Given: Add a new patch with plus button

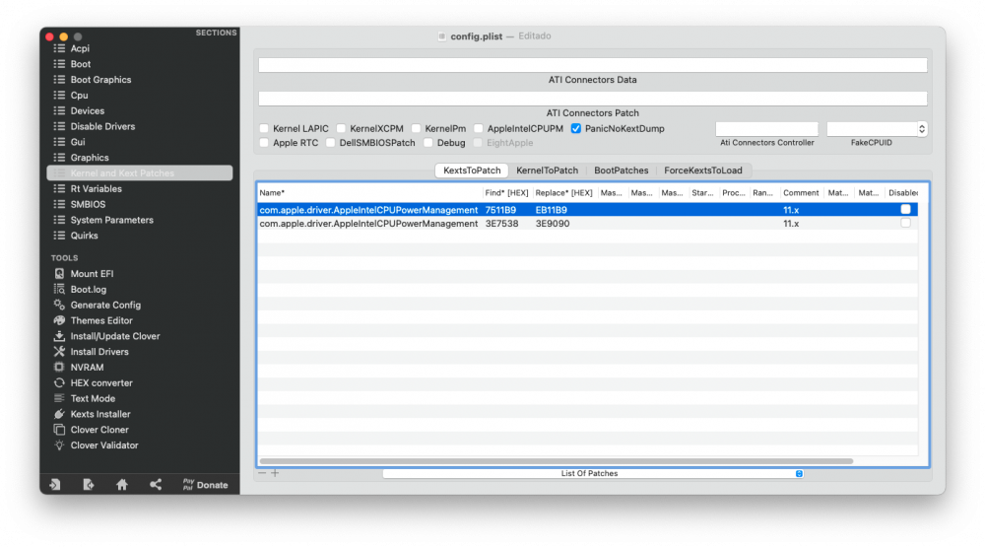Looking at the screenshot, I should (275, 473).
